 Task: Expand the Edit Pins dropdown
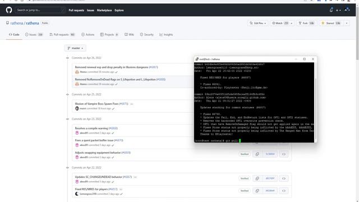pos(257,23)
